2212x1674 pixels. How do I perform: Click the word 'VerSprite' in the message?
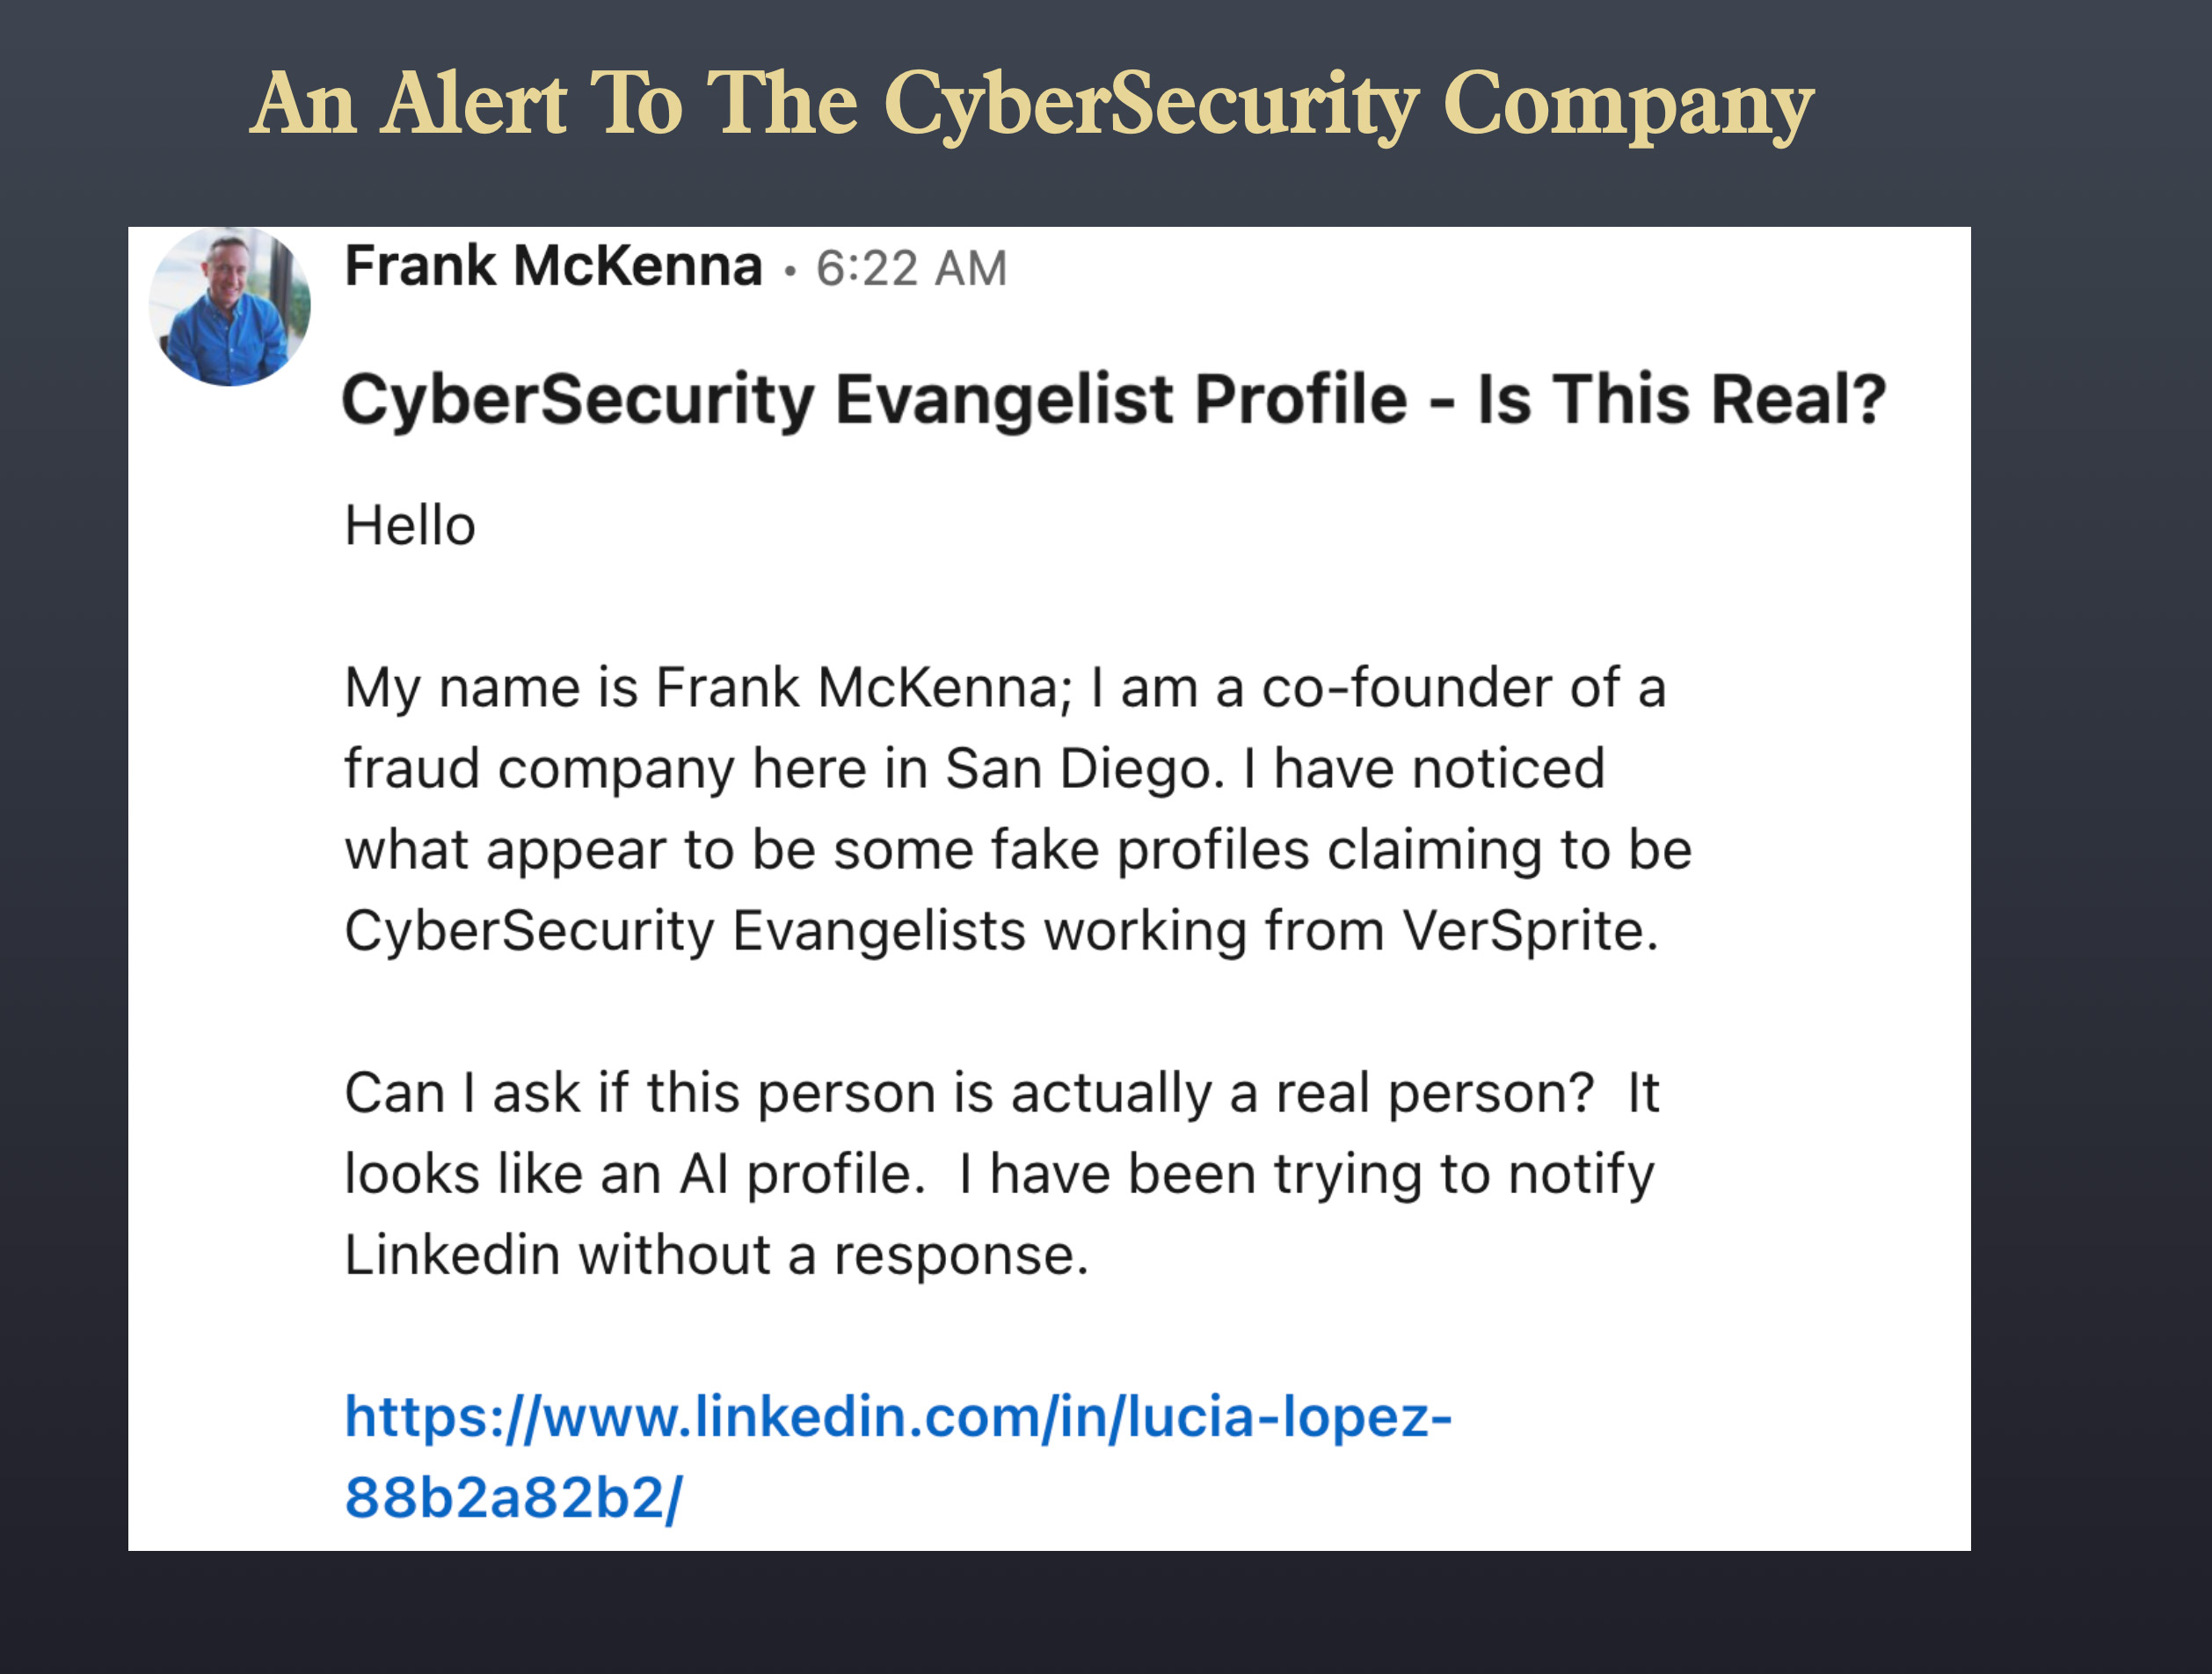(x=1520, y=931)
